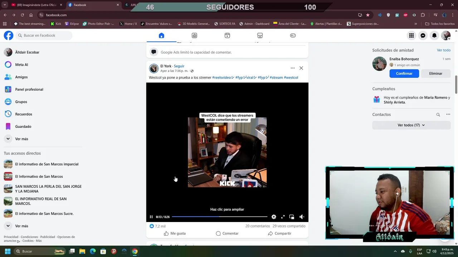The width and height of the screenshot is (458, 257).
Task: Open El informativo de San Marcos Sucre shortcut
Action: pos(43,213)
